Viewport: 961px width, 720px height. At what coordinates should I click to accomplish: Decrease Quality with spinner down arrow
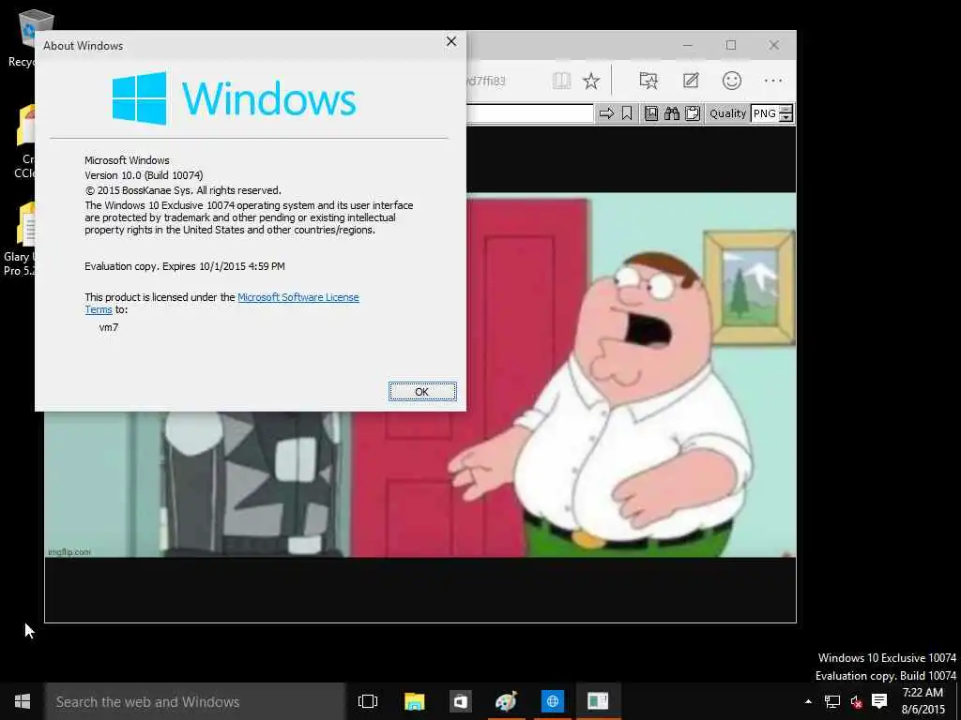point(786,117)
